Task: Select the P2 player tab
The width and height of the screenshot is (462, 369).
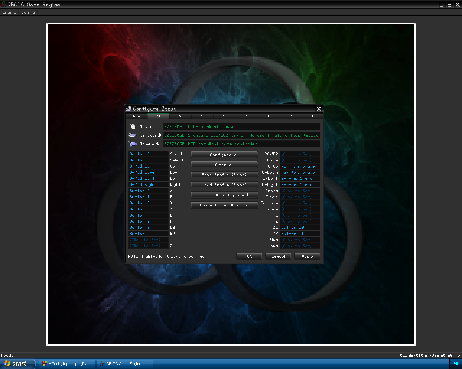Action: [x=180, y=116]
